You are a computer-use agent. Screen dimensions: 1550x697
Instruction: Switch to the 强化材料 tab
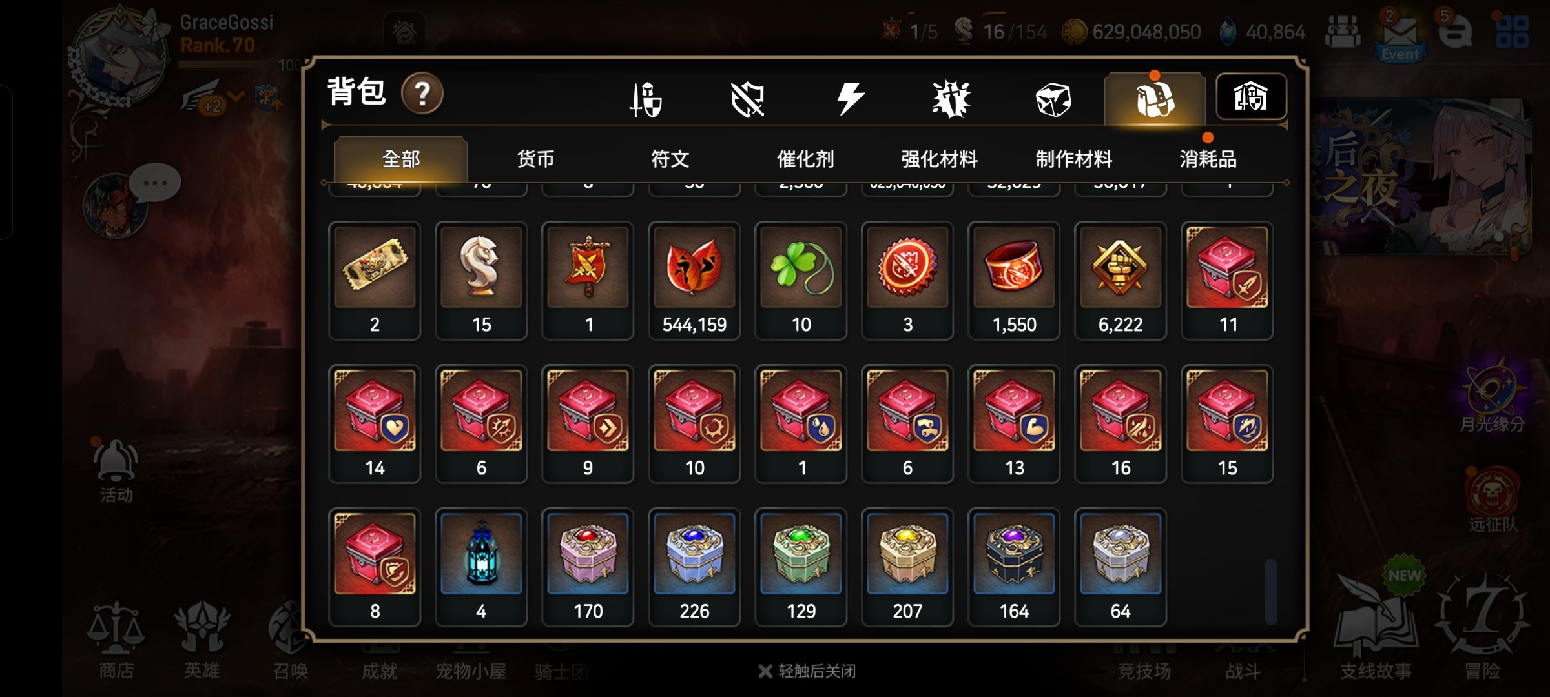coord(939,159)
